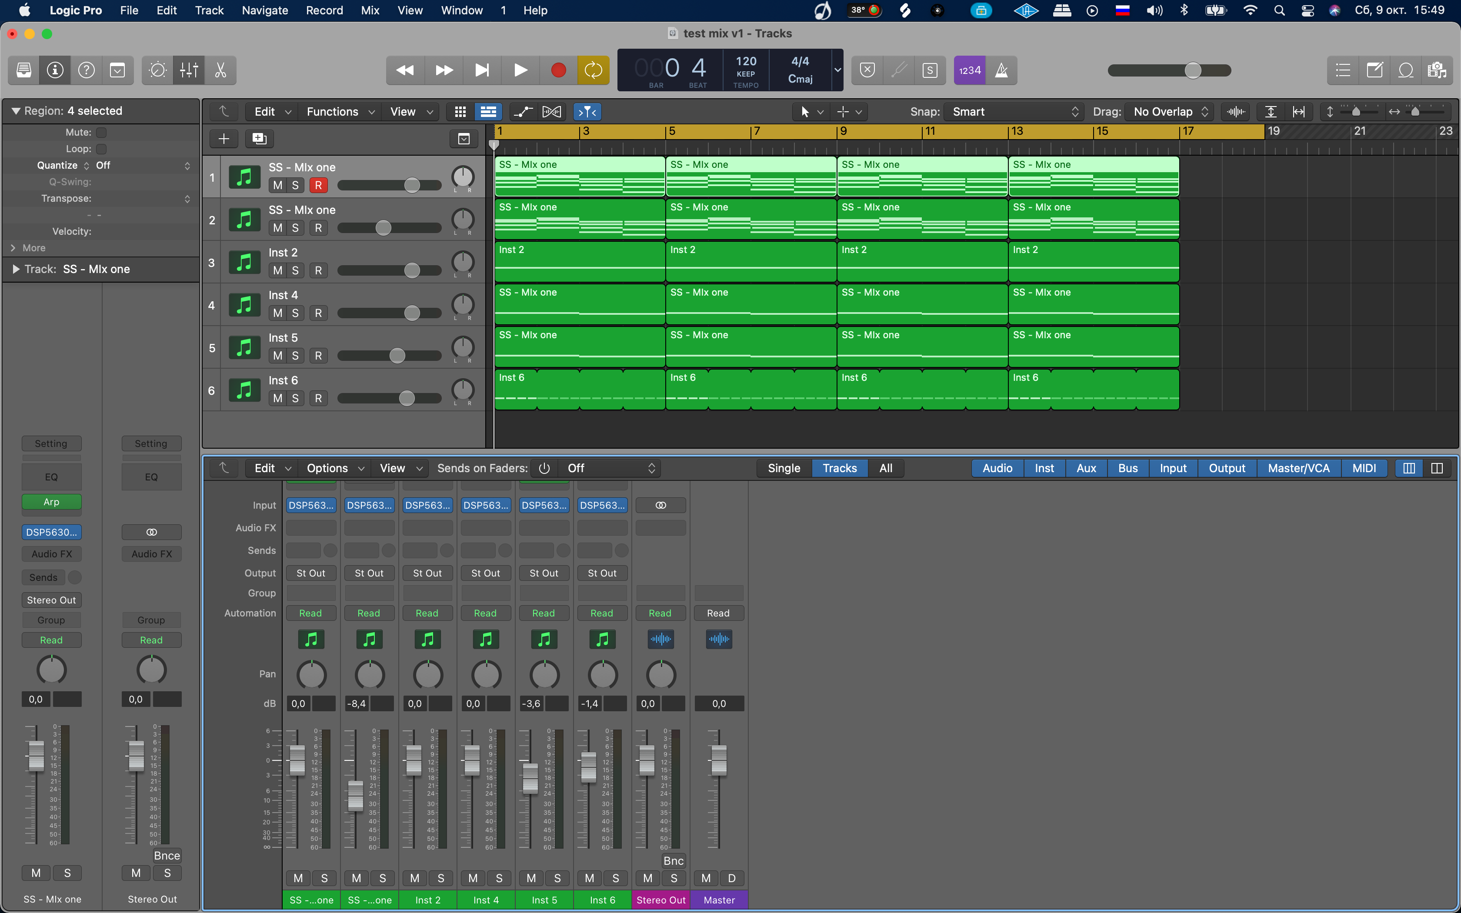The image size is (1461, 913).
Task: Expand the Track SS - MIx one disclosure
Action: 16,269
